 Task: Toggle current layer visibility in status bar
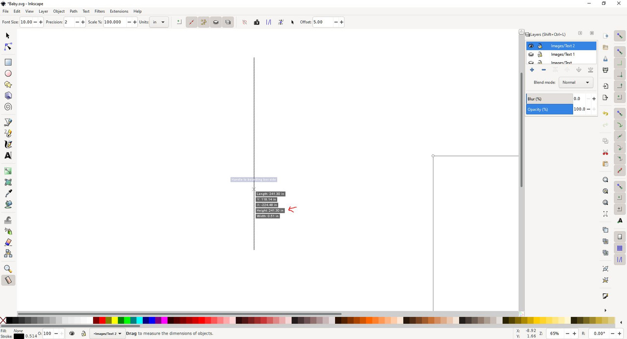coord(72,334)
